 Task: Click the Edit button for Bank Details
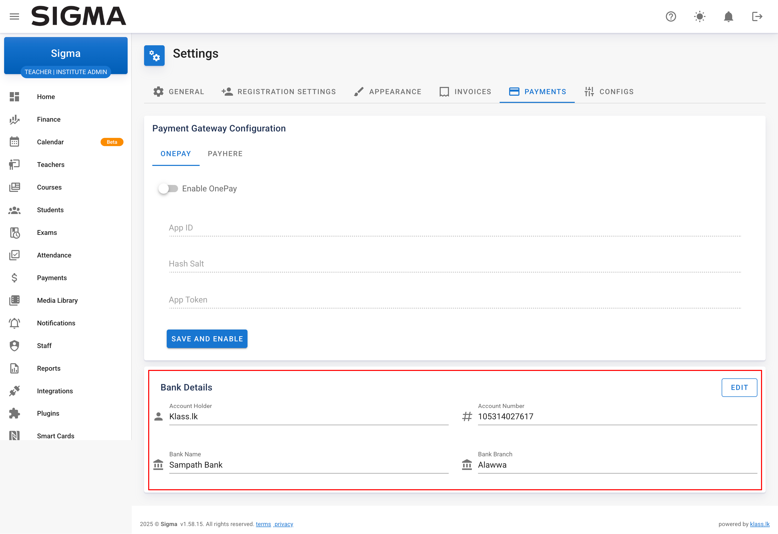click(739, 388)
